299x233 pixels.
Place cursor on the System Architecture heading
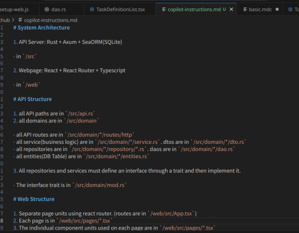[x=43, y=27]
